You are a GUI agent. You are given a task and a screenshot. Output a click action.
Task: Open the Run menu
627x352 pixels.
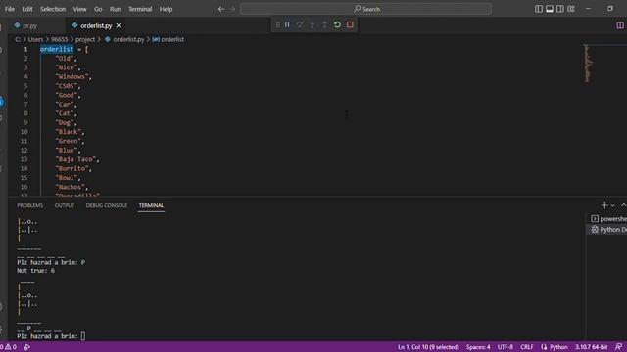coord(116,9)
